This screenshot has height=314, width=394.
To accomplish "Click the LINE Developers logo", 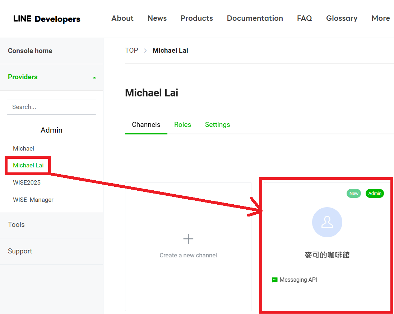I will pyautogui.click(x=47, y=19).
